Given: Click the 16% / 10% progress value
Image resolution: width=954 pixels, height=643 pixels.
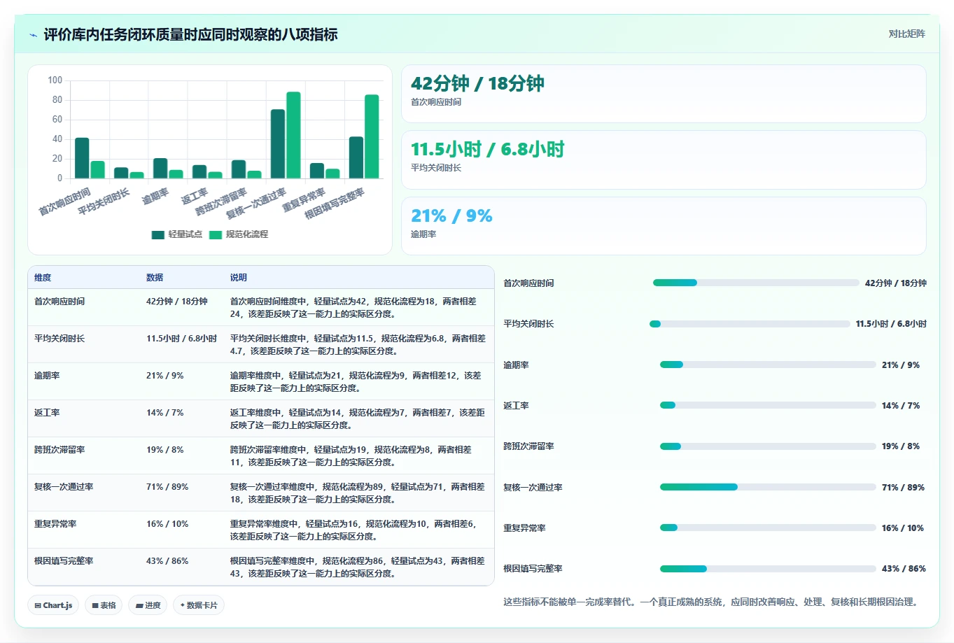Looking at the screenshot, I should tap(903, 528).
